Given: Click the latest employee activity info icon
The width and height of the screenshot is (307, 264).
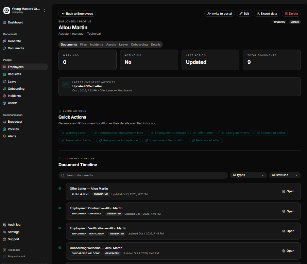Looking at the screenshot, I should click(x=66, y=85).
